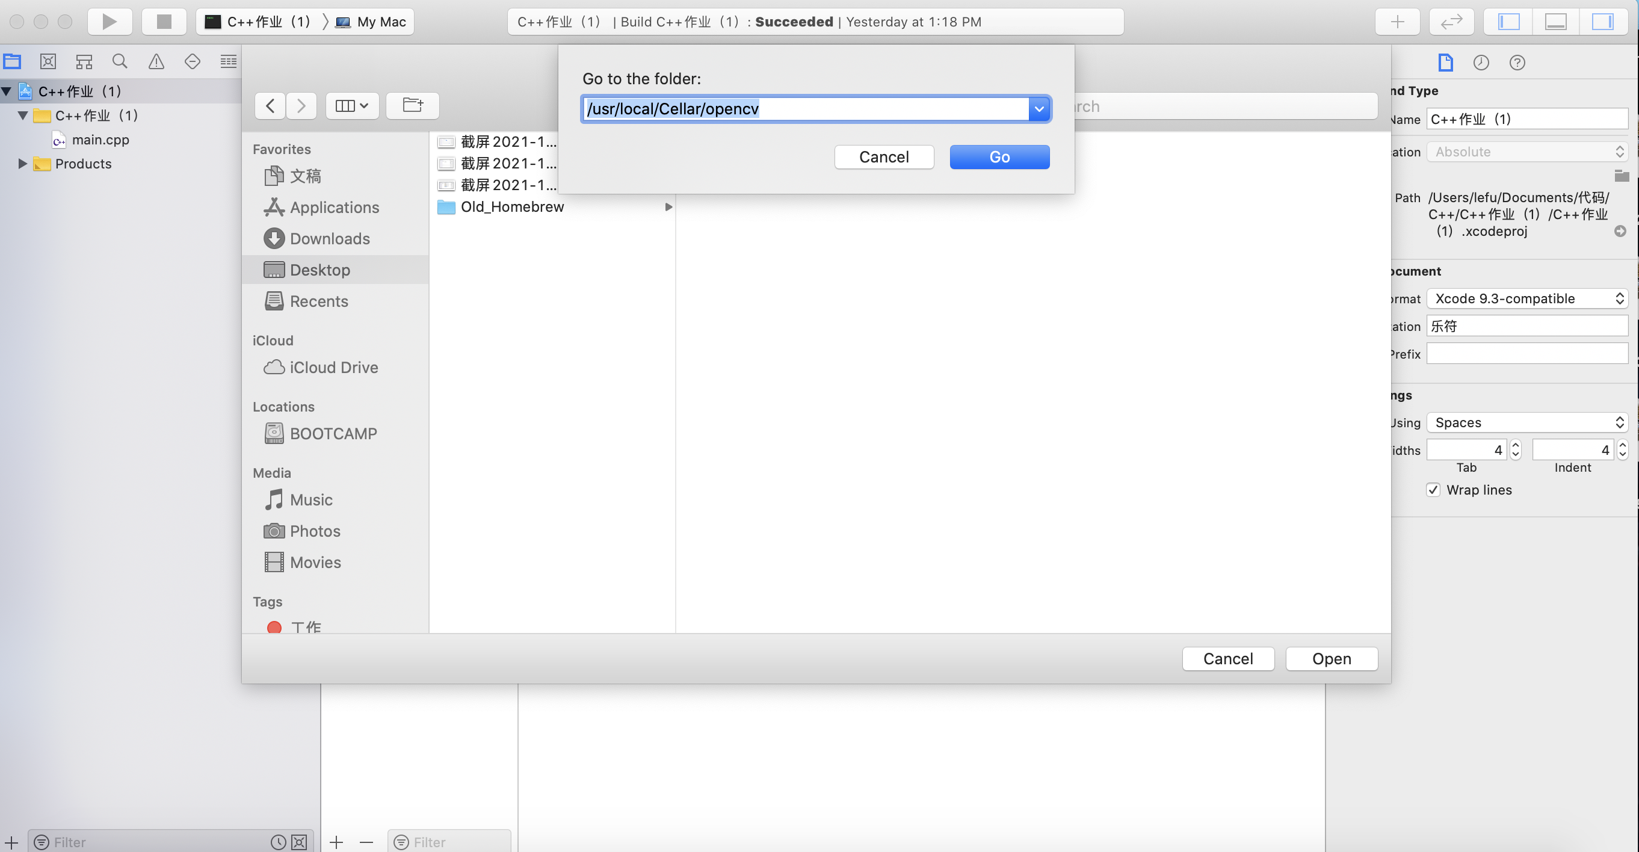Select the Old_Homebrew folder

tap(511, 207)
